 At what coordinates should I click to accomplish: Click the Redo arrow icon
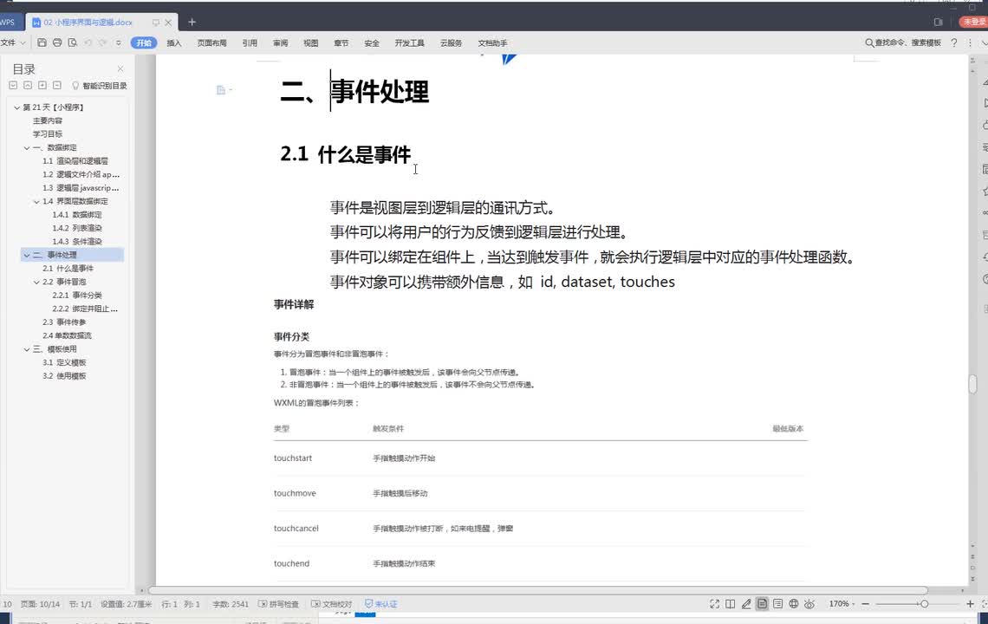coord(103,42)
